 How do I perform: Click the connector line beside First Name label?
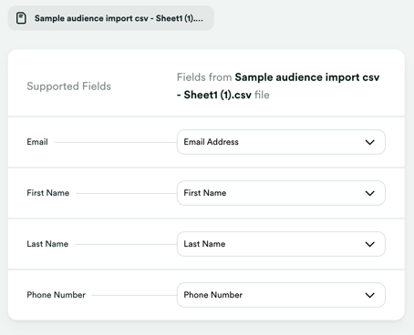[x=126, y=193]
